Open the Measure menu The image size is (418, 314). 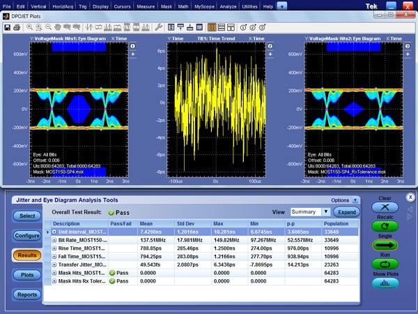(x=146, y=6)
